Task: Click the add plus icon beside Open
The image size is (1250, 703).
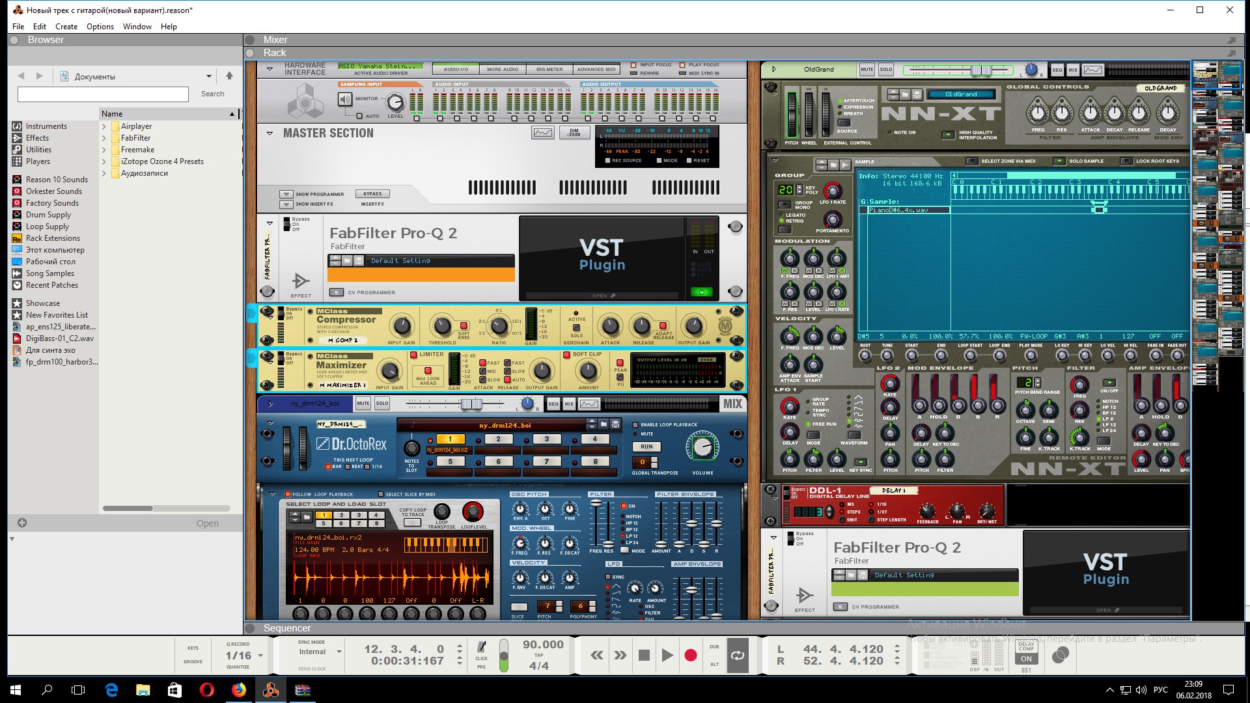Action: click(x=22, y=523)
